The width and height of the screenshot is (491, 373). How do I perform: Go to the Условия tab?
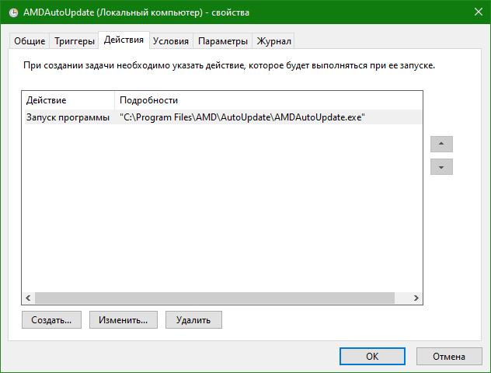pos(171,41)
